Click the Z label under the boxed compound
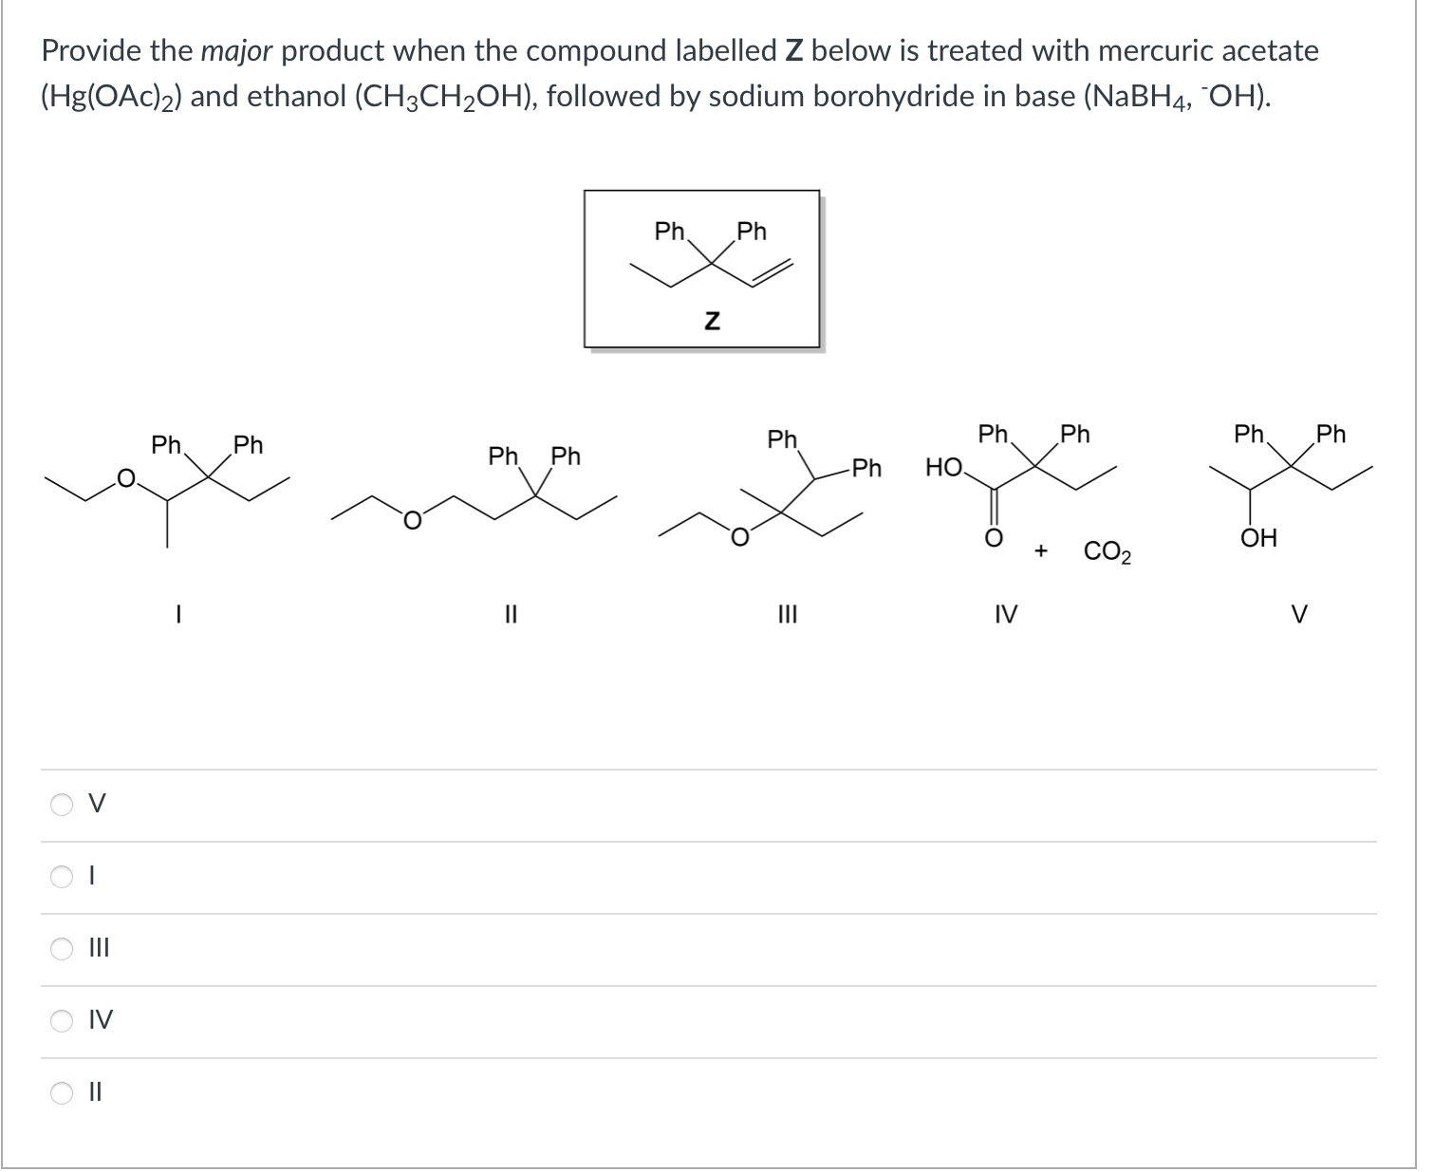 point(710,322)
